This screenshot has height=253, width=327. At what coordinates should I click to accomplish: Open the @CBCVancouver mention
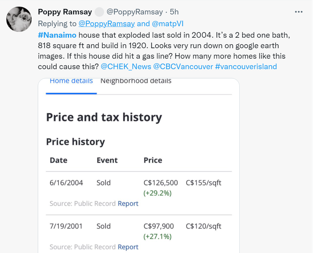(x=183, y=67)
